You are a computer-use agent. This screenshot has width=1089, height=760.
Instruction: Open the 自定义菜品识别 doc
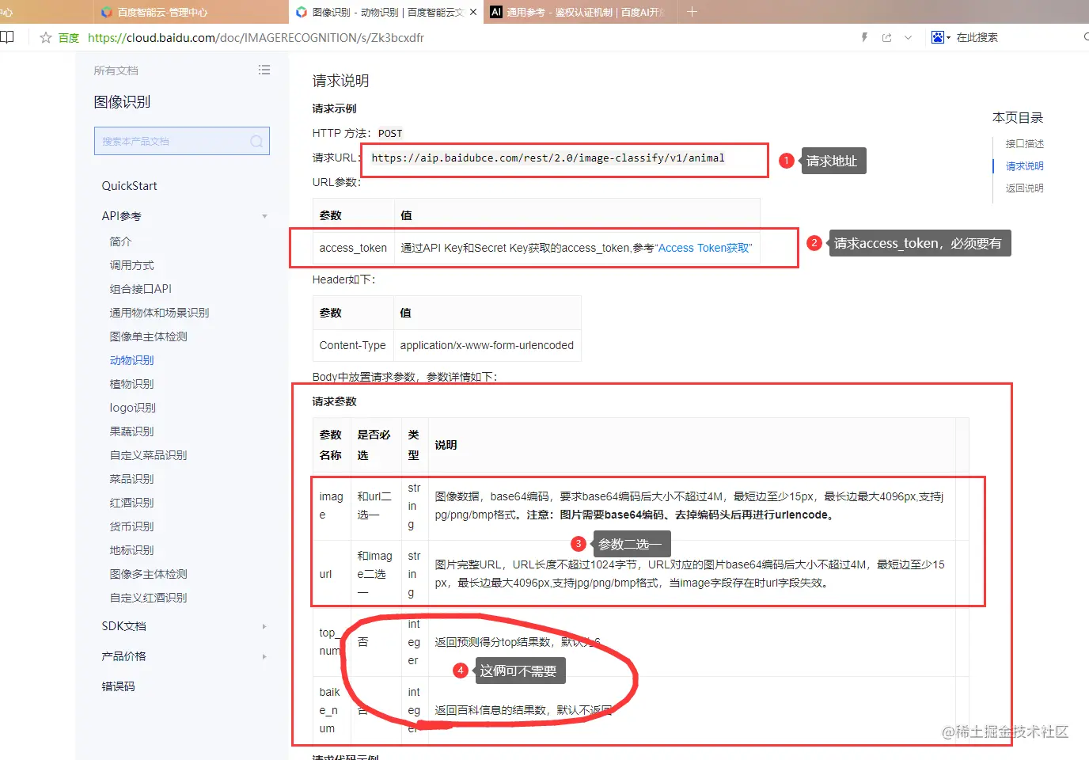148,455
